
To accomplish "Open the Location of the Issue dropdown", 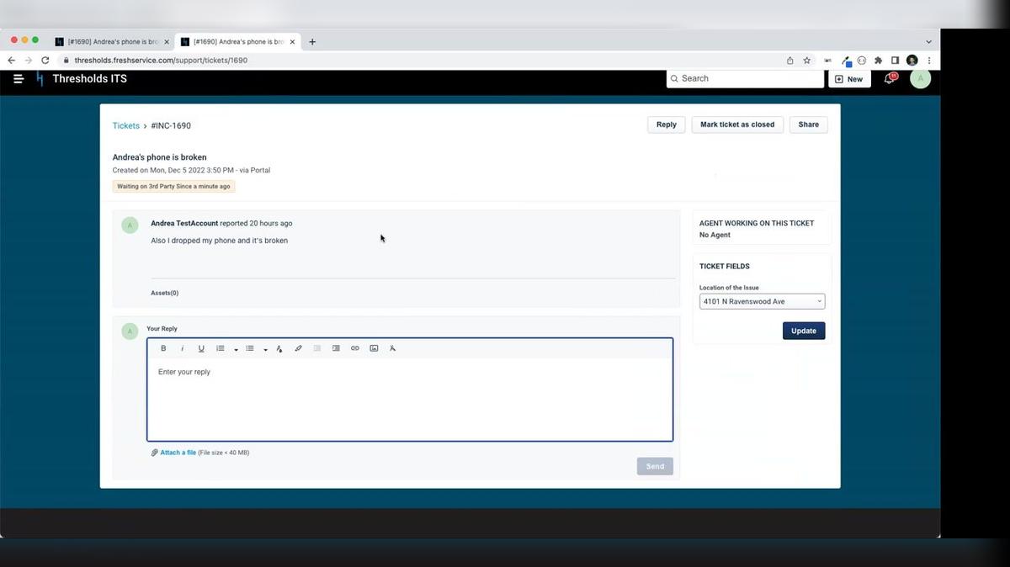I will click(762, 301).
